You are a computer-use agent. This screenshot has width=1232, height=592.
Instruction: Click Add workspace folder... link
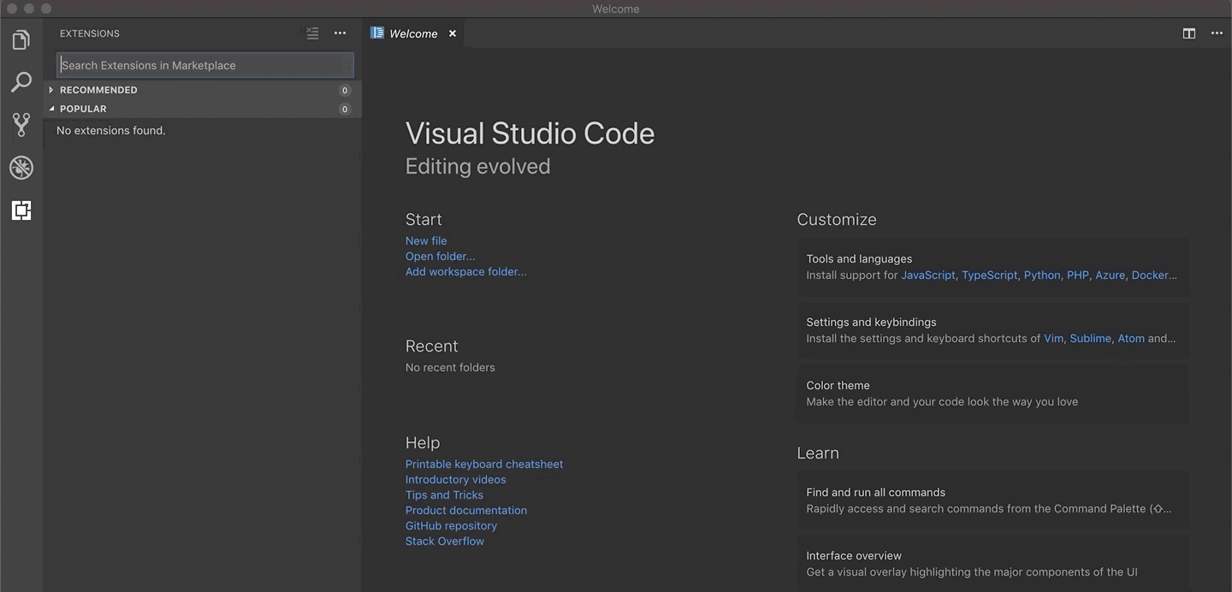[465, 272]
